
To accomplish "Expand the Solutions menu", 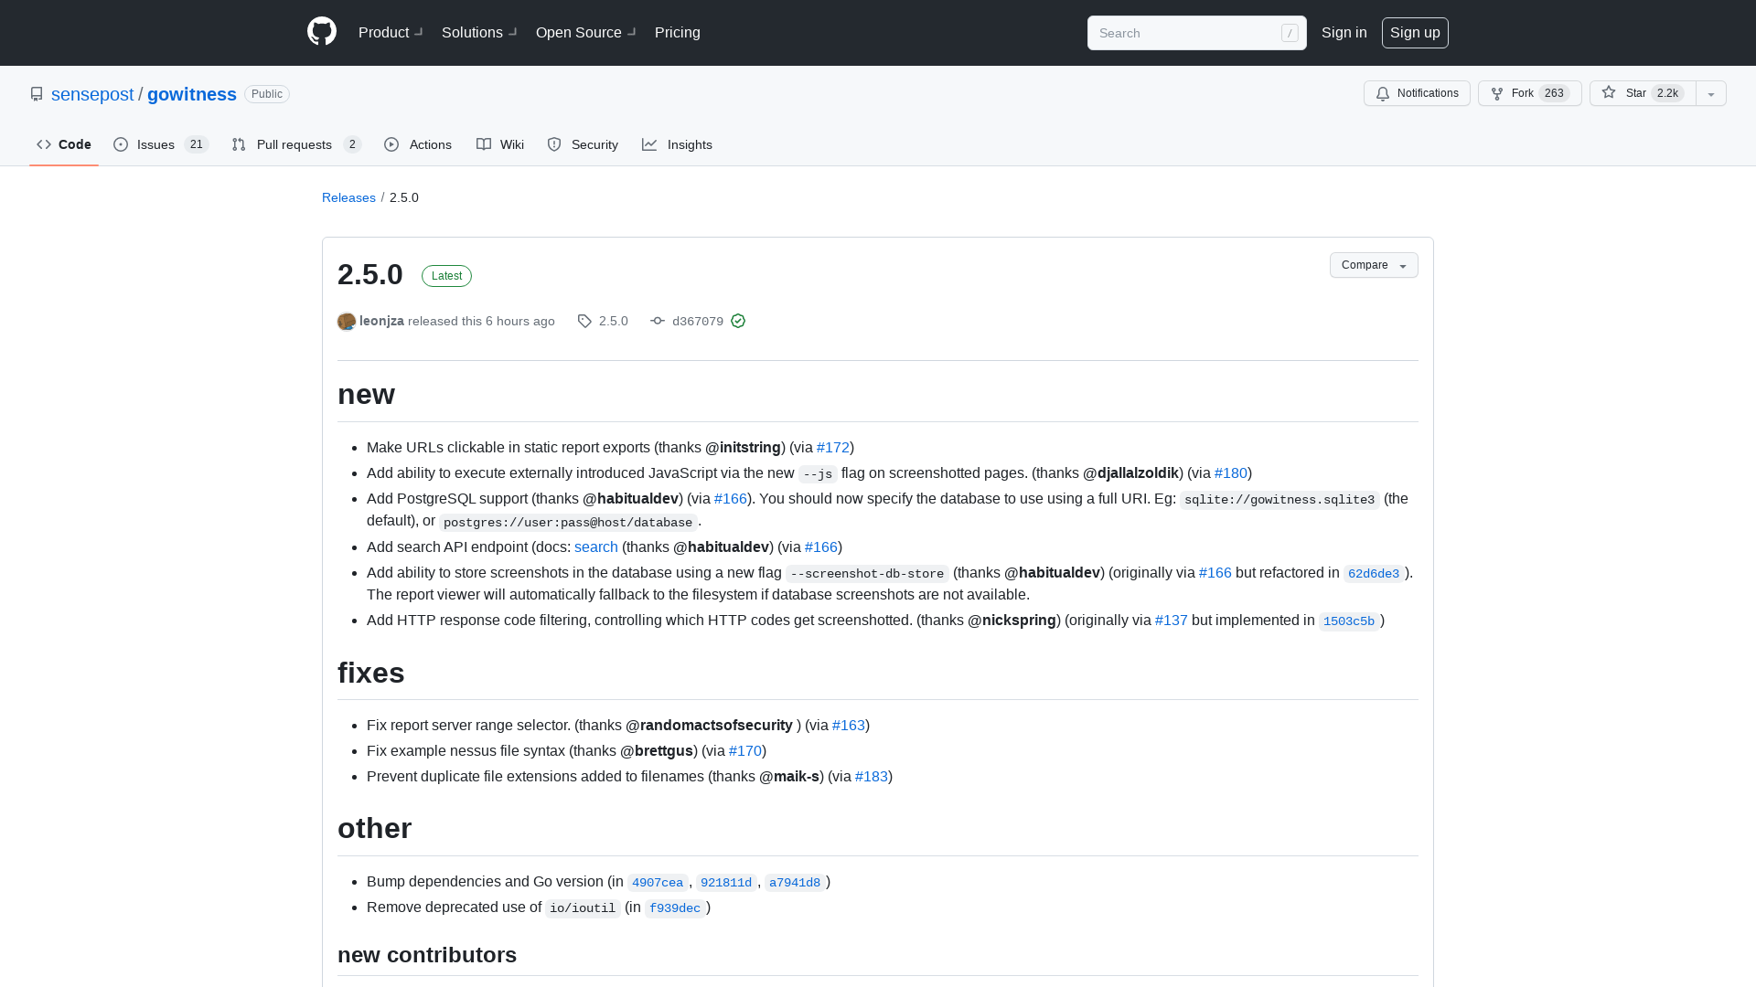I will [479, 32].
